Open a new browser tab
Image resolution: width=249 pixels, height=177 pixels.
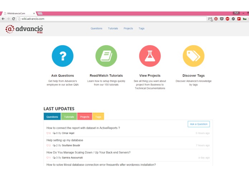click(x=40, y=14)
